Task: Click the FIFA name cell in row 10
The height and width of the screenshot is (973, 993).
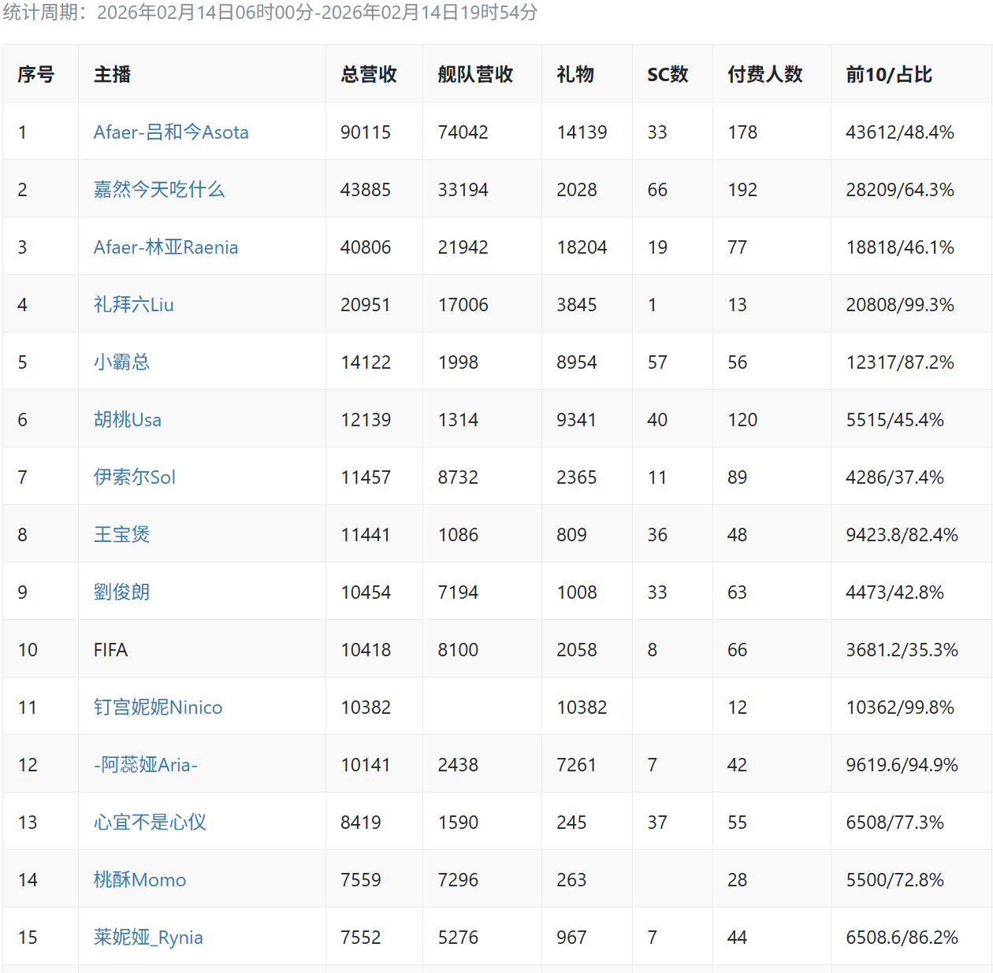Action: (110, 650)
